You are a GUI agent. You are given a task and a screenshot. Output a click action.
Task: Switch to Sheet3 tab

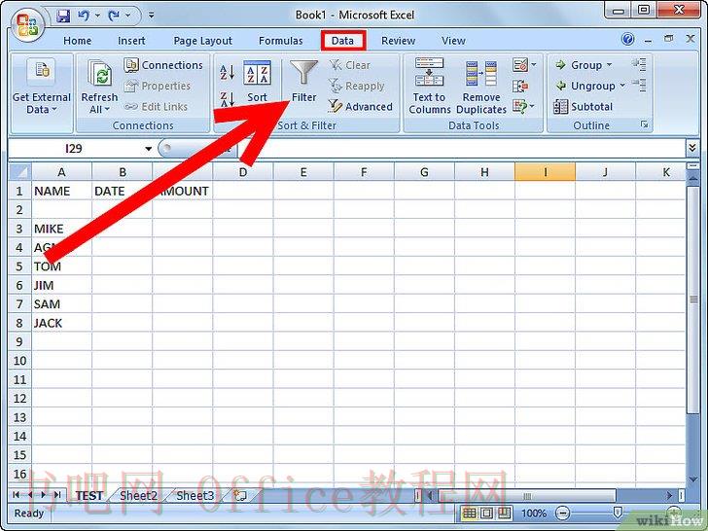pyautogui.click(x=195, y=495)
